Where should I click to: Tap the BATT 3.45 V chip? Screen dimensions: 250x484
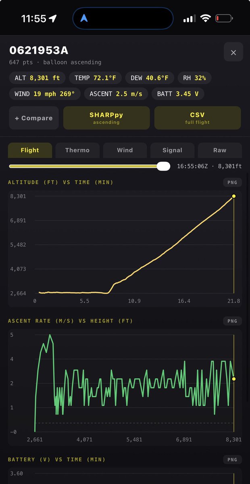178,94
